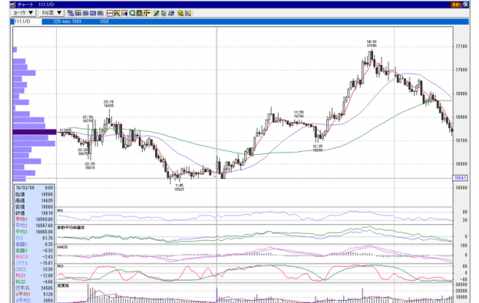Click the highlighted dark purple volume profile bar

(x=35, y=132)
